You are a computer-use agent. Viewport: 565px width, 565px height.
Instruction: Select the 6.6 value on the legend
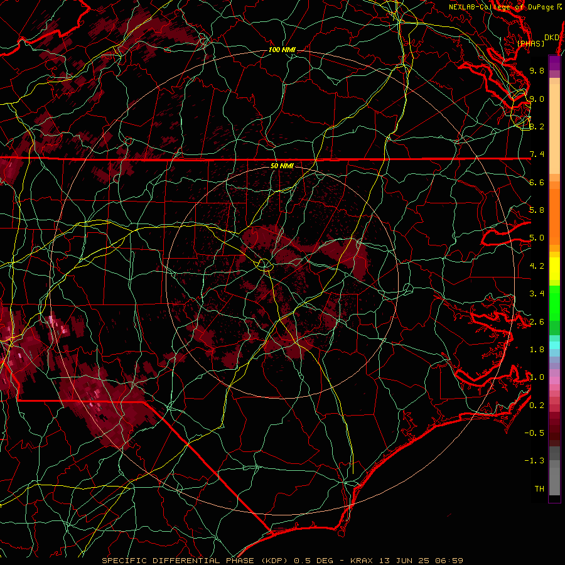[537, 182]
